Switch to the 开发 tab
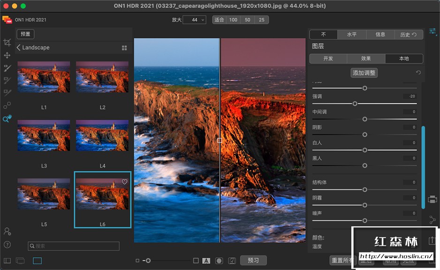This screenshot has height=270, width=440. pyautogui.click(x=328, y=59)
